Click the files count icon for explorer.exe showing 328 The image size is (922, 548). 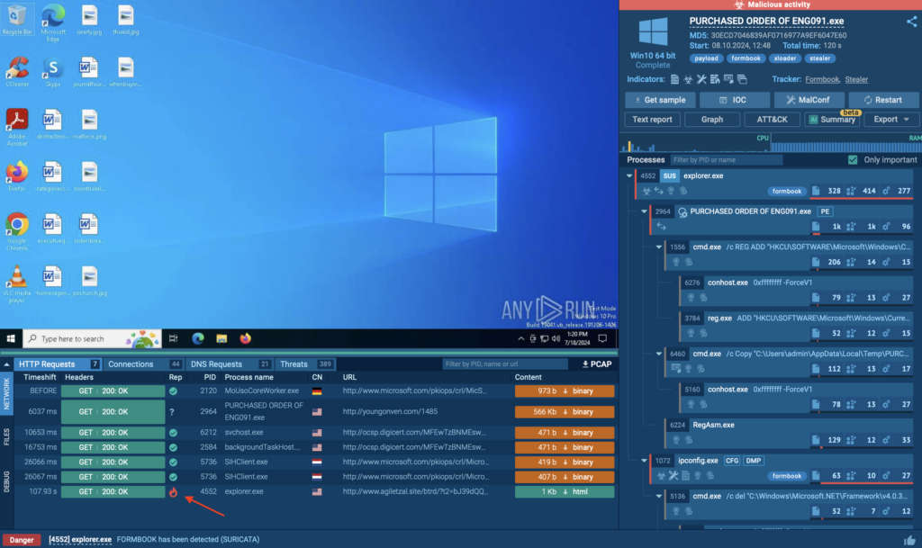tap(816, 191)
